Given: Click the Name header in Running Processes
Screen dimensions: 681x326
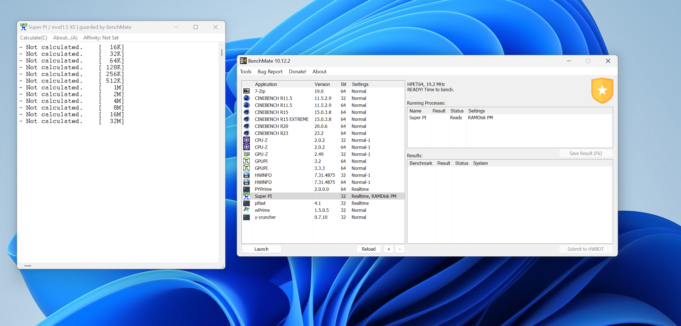Looking at the screenshot, I should 415,111.
